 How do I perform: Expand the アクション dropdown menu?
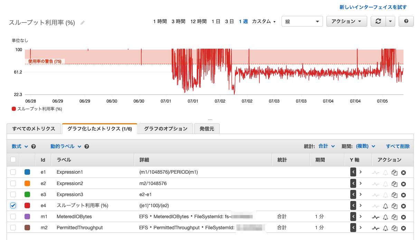346,21
